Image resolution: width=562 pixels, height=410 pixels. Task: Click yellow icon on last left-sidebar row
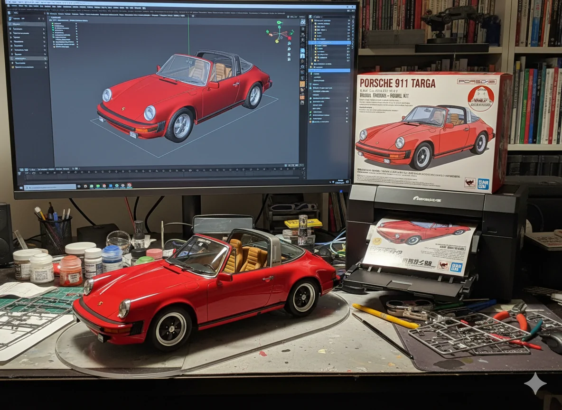tap(13, 67)
